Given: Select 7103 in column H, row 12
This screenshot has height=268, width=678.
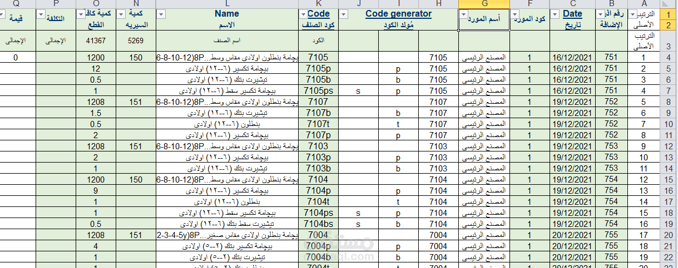Looking at the screenshot, I should click(x=438, y=146).
